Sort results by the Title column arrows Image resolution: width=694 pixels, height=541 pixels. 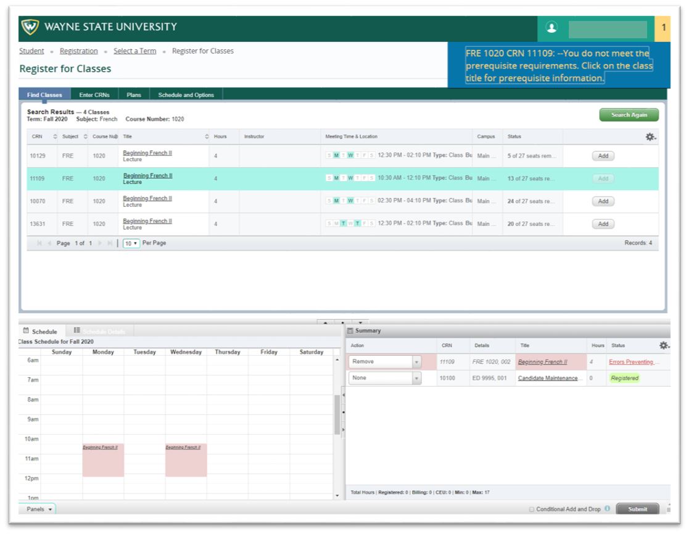pyautogui.click(x=207, y=136)
